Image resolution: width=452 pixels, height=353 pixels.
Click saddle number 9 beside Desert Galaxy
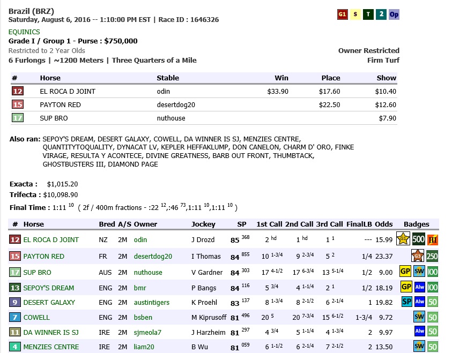click(15, 303)
